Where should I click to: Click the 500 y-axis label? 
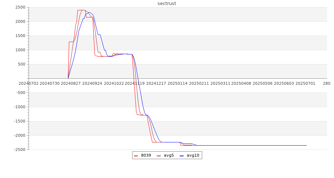coord(22,64)
